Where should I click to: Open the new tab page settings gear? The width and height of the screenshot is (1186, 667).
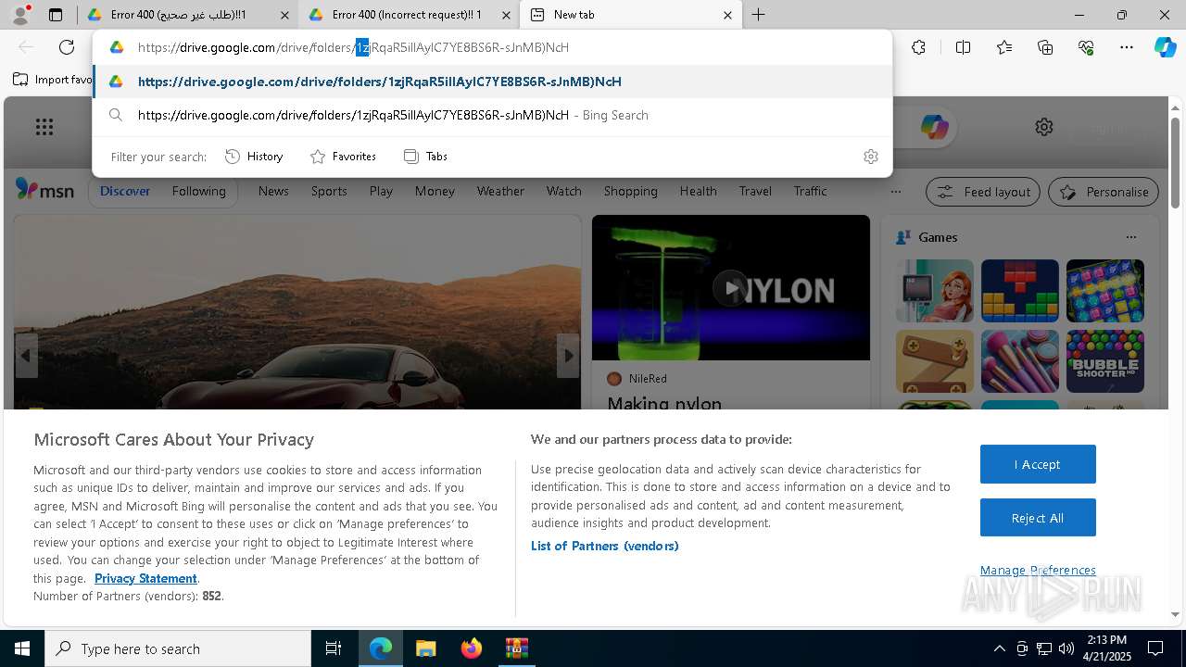point(1044,127)
